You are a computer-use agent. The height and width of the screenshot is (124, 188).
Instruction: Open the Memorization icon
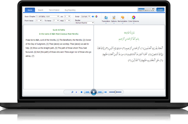click(123, 18)
